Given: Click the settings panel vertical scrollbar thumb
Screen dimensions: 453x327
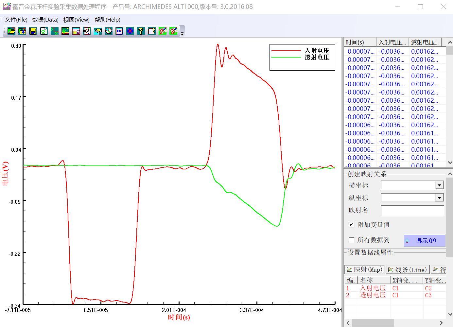Looking at the screenshot, I should 450,217.
